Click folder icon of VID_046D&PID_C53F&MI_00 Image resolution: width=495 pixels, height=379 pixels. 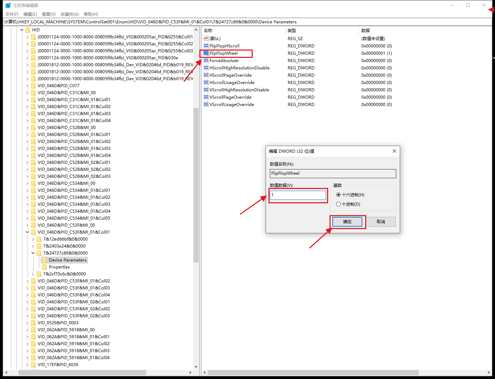point(33,225)
